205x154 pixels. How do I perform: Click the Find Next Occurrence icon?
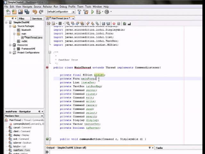tap(78, 23)
